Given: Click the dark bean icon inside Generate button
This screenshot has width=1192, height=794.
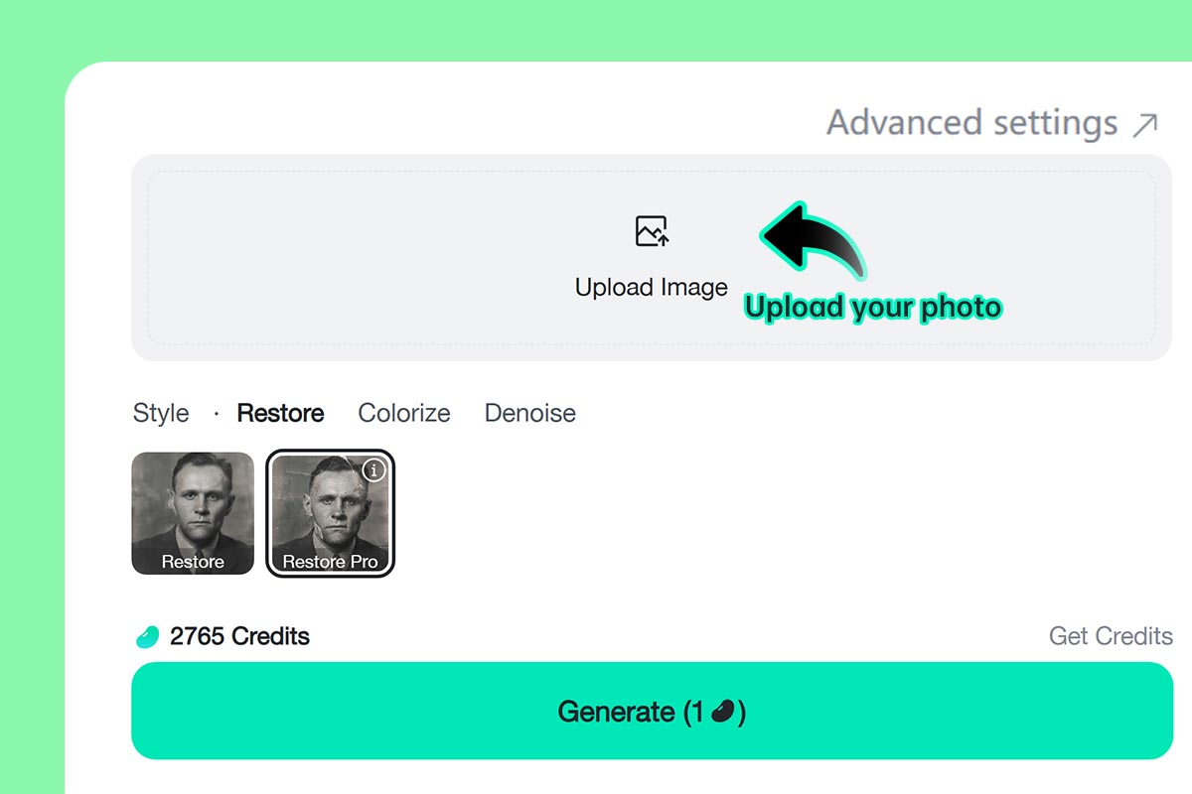Looking at the screenshot, I should (725, 712).
